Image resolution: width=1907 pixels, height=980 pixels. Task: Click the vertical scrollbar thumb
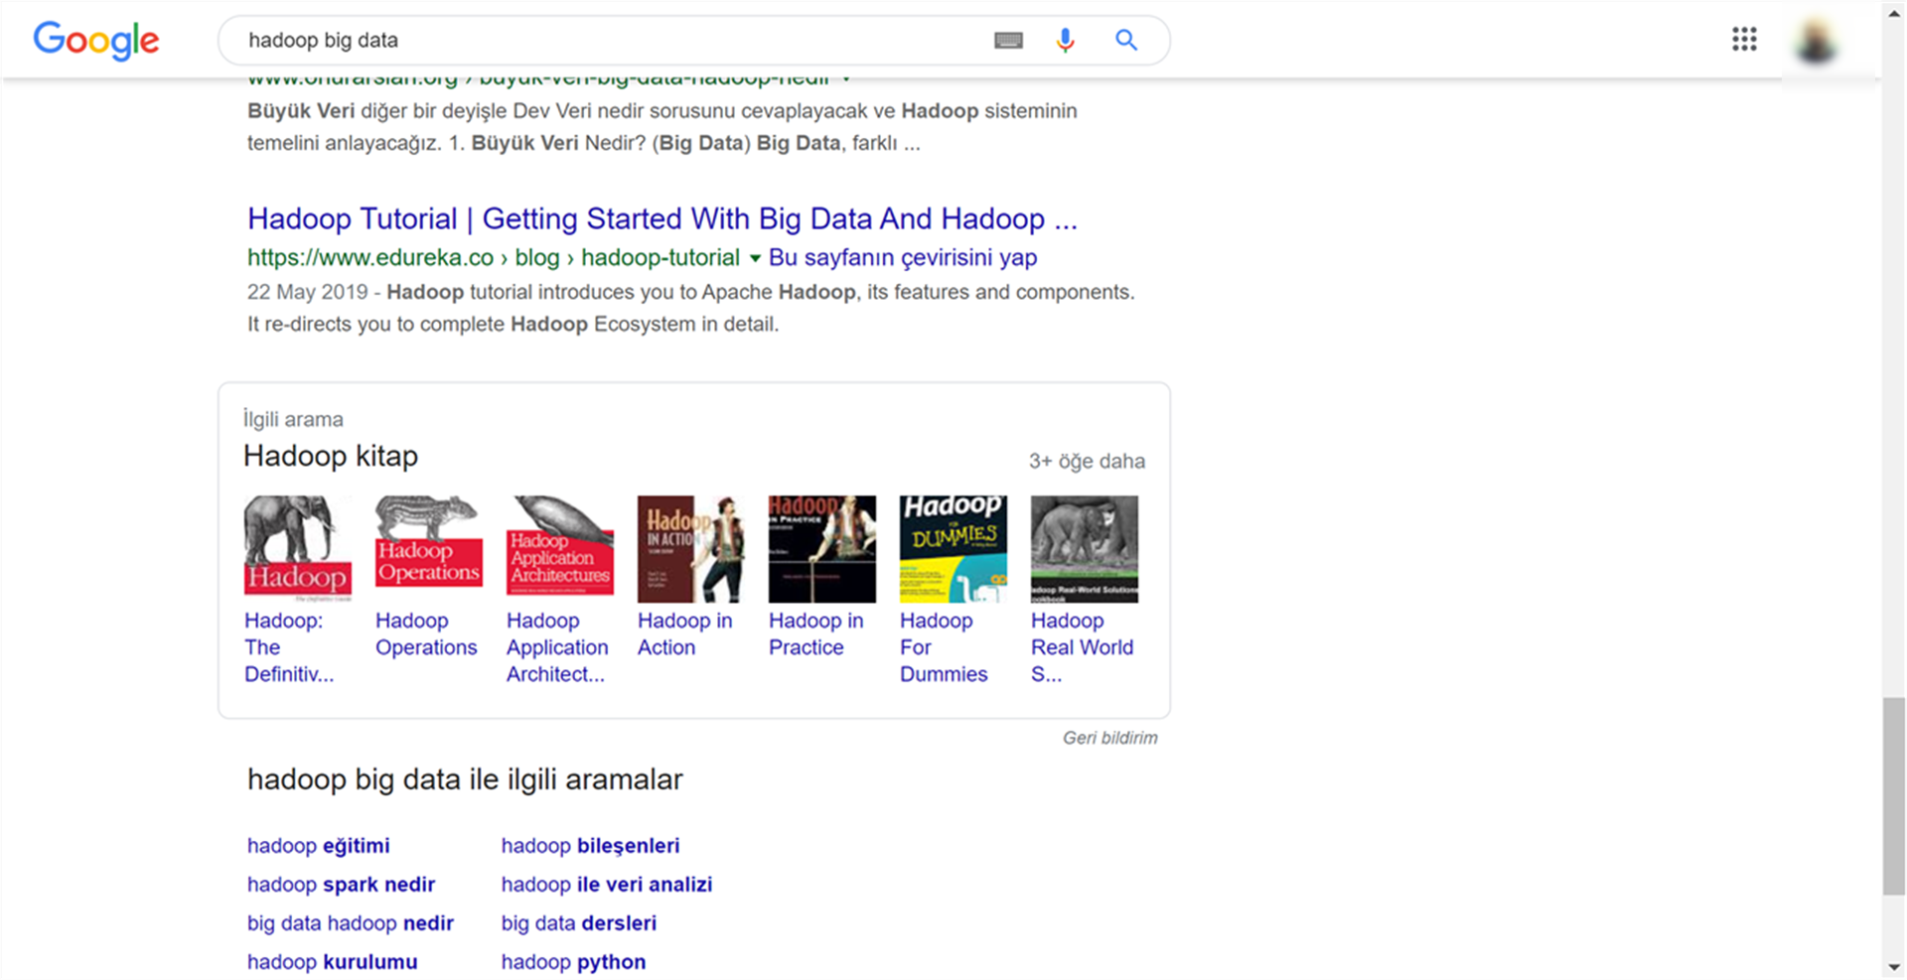tap(1894, 796)
